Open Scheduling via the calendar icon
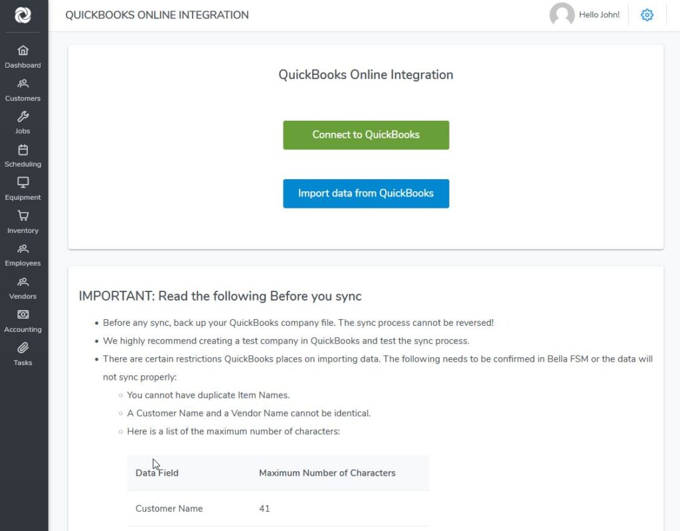Viewport: 680px width, 531px height. 23,155
